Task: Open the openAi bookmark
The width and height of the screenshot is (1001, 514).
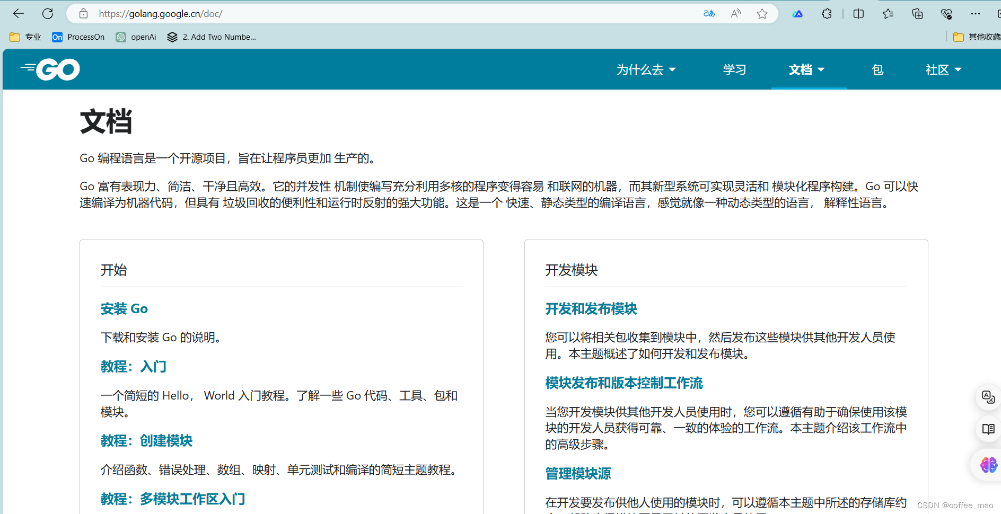Action: point(136,37)
